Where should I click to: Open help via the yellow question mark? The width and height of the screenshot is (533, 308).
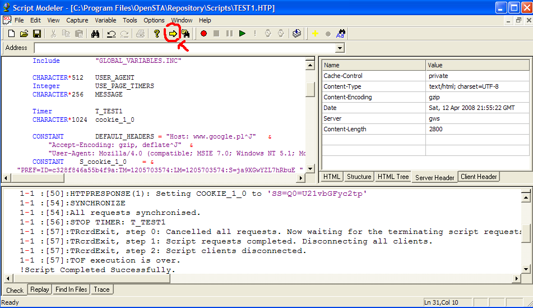[x=157, y=34]
